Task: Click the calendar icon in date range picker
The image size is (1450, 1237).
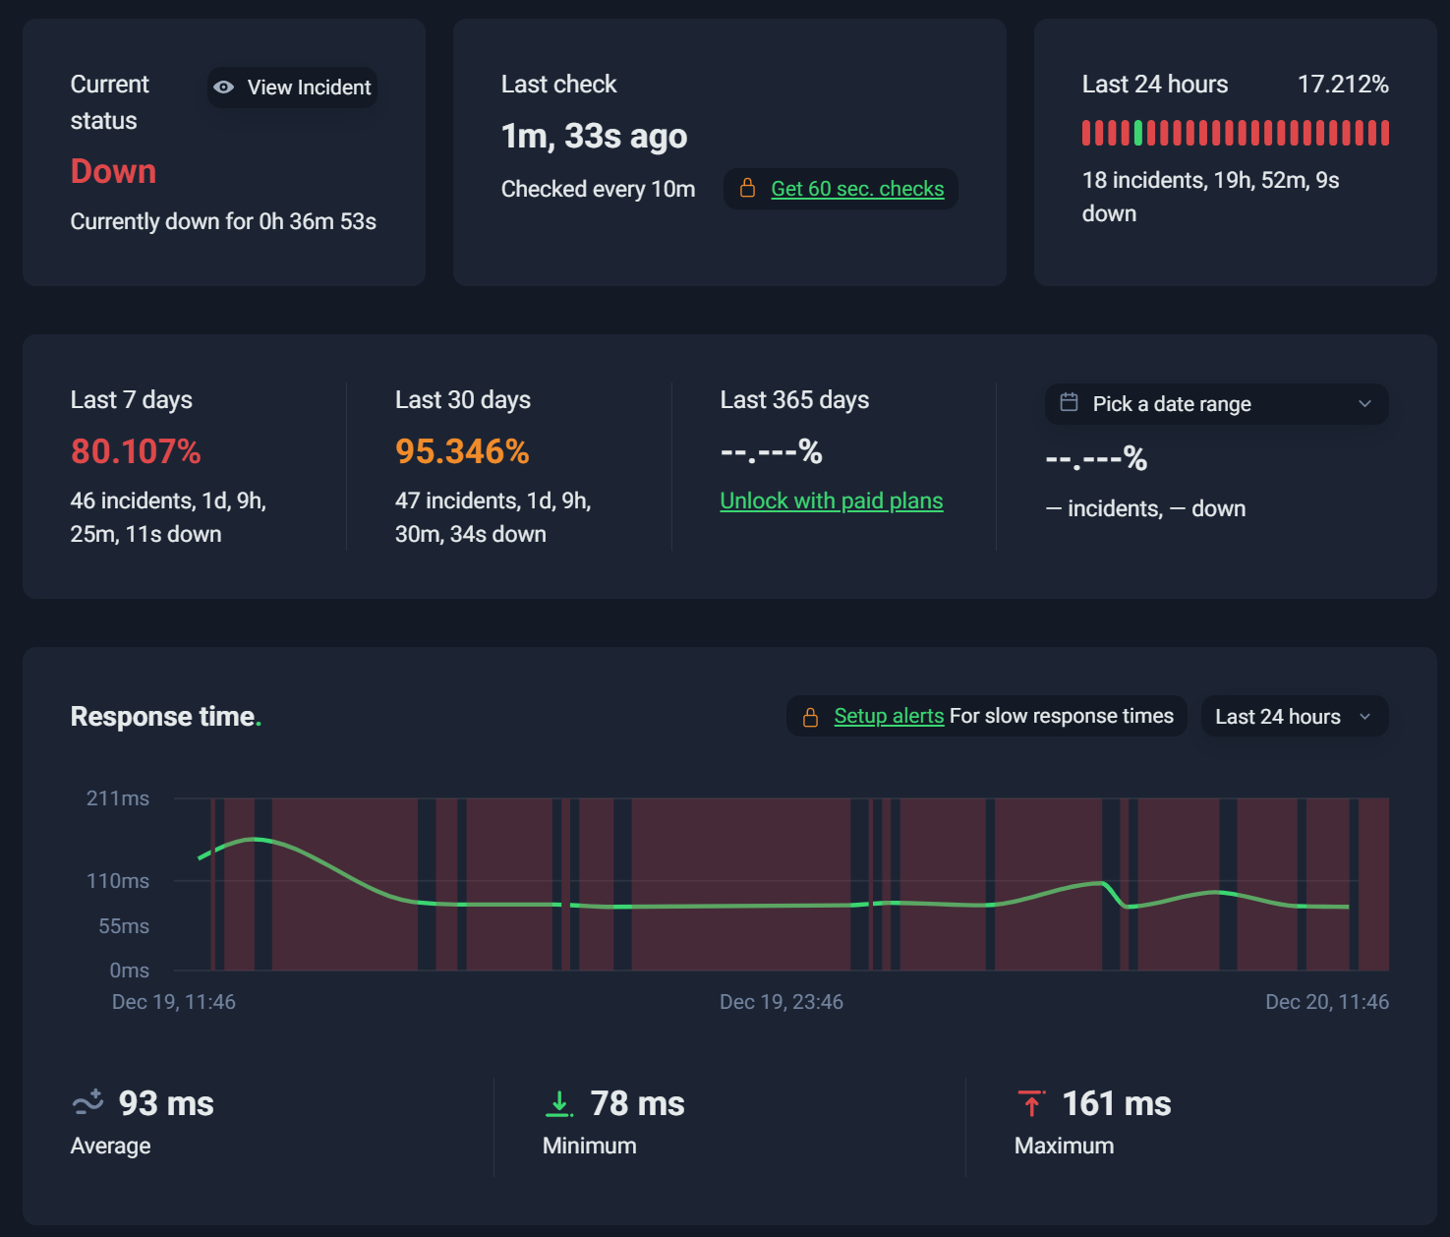Action: click(1069, 402)
